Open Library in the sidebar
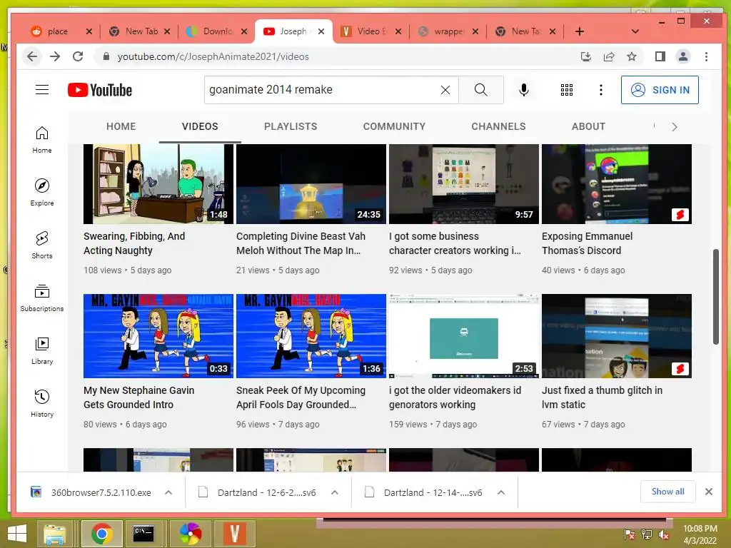The width and height of the screenshot is (731, 548). click(x=42, y=350)
